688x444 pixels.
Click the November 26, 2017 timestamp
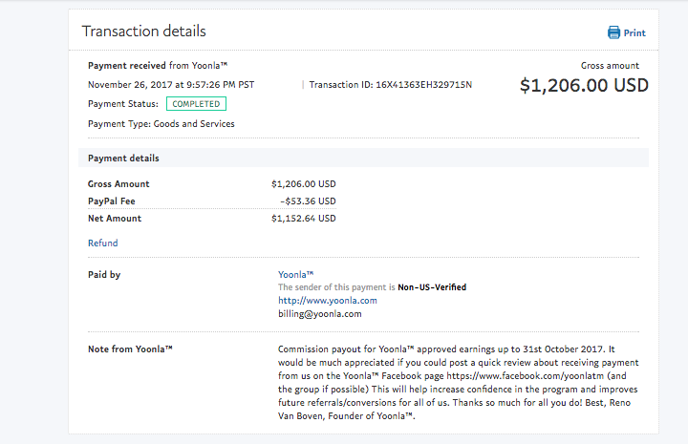point(171,85)
